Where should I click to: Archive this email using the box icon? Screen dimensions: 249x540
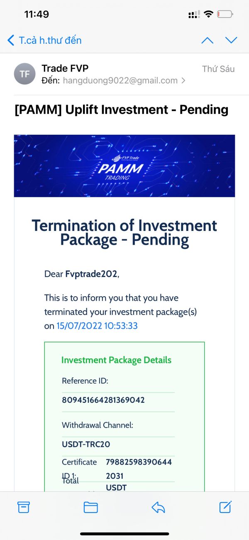[x=24, y=507]
